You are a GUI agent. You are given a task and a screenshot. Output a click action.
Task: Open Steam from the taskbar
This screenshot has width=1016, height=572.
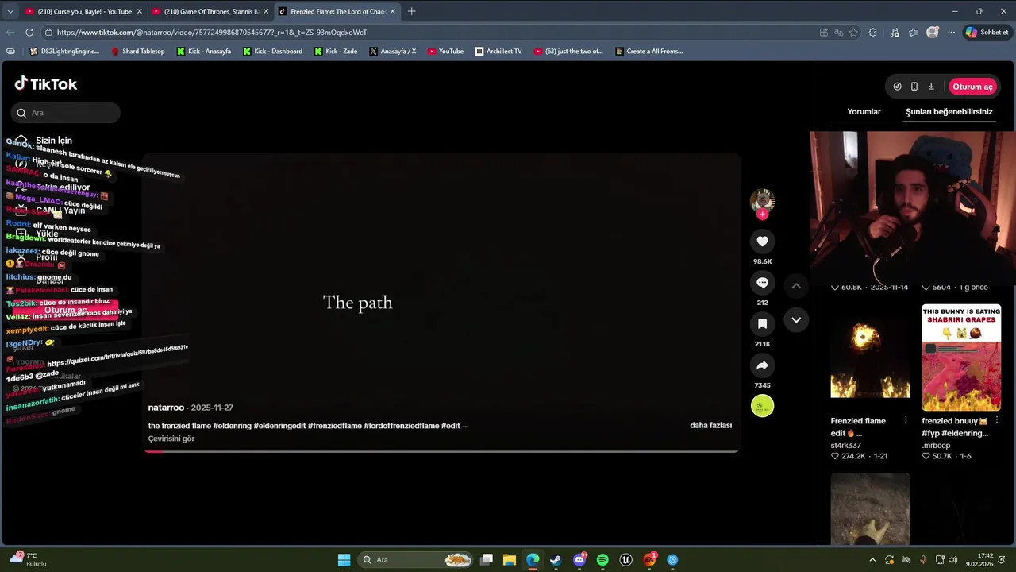(x=556, y=560)
